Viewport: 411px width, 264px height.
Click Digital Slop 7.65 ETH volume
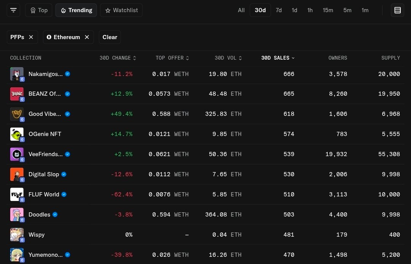(227, 174)
